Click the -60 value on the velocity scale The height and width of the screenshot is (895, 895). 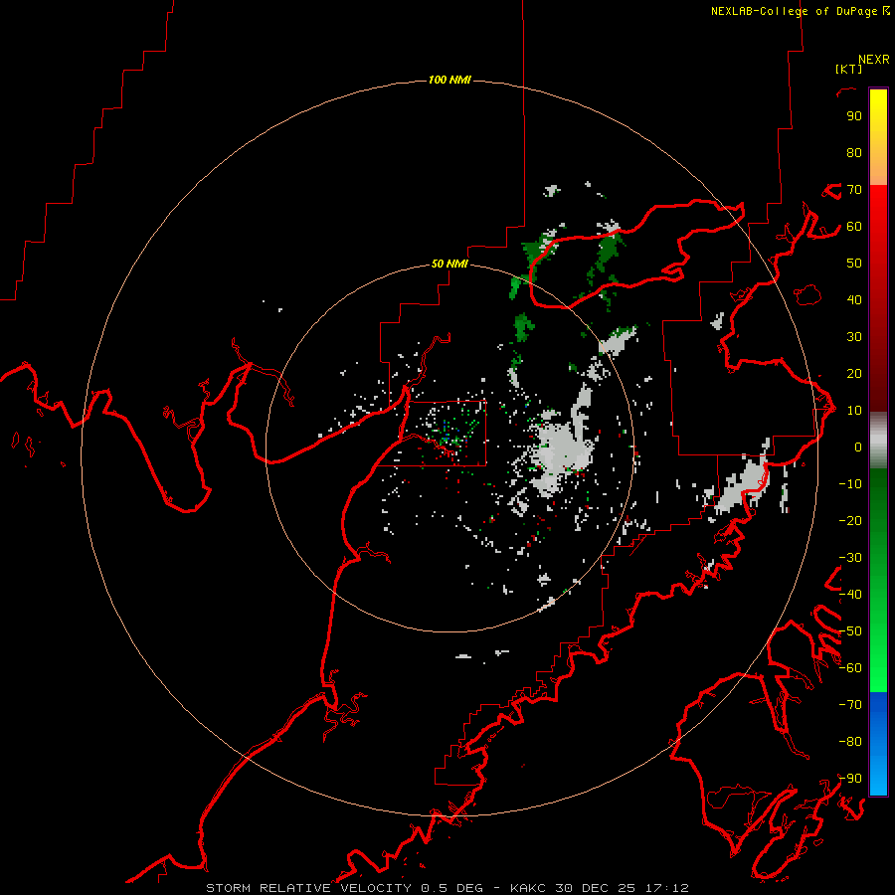850,668
